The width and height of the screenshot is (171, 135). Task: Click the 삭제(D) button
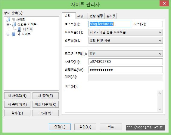(x=17, y=113)
